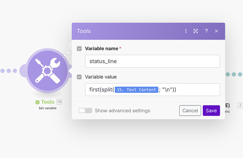Viewport: 243px width, 158px height.
Task: Save the variable settings
Action: click(211, 110)
